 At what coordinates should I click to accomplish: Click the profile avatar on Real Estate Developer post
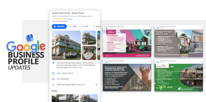(x=105, y=61)
